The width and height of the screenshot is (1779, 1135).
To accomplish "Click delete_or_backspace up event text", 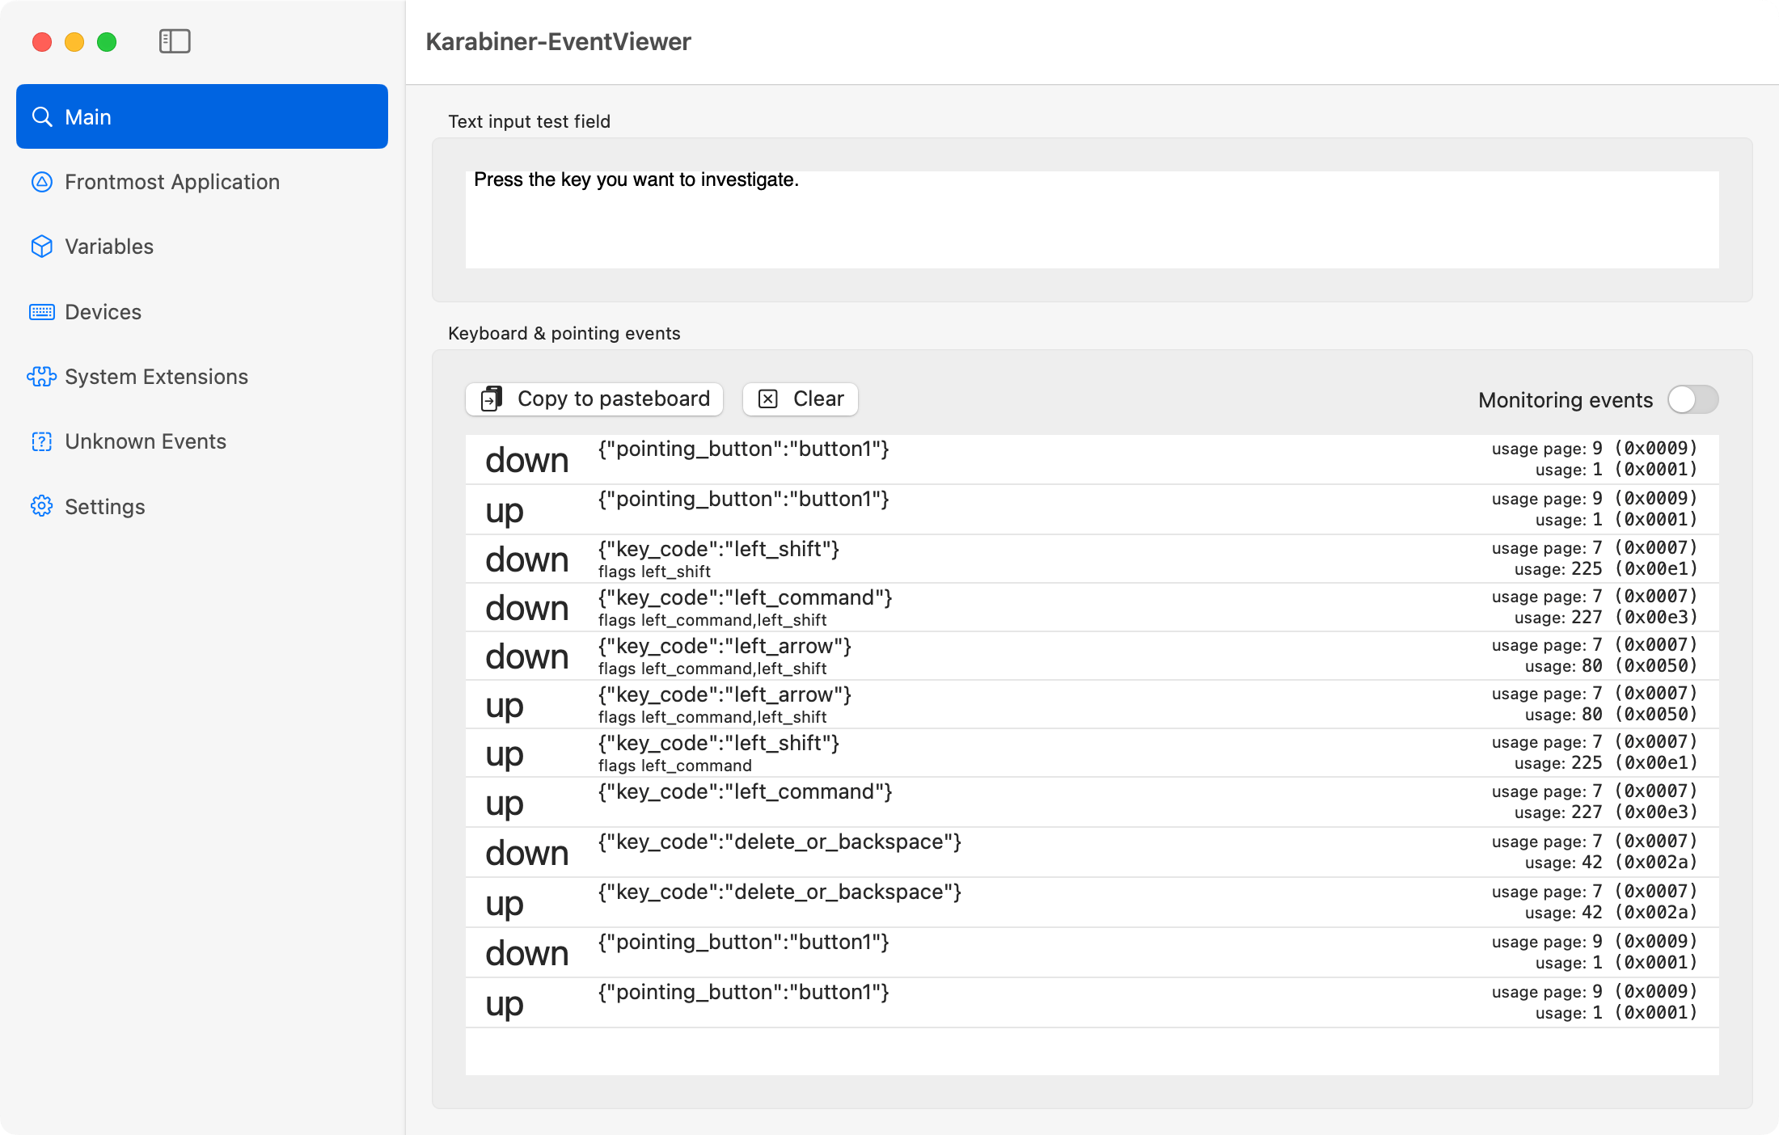I will coord(780,892).
